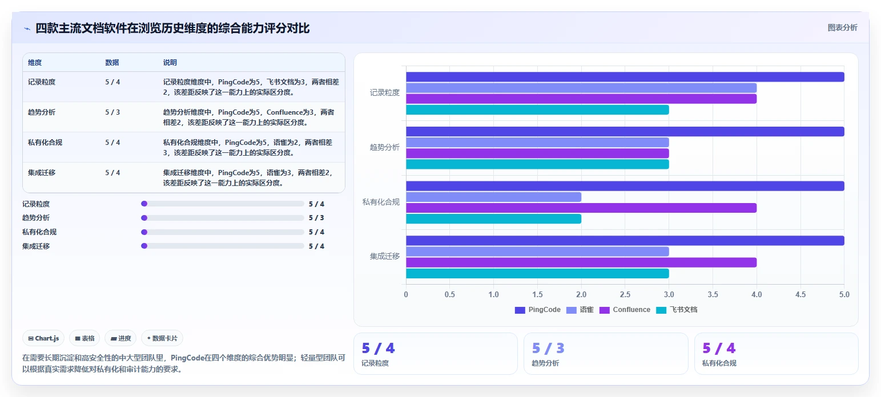Viewport: 881px width, 397px height.
Task: Click the 集成迁移 Y-axis label in chart
Action: click(384, 257)
